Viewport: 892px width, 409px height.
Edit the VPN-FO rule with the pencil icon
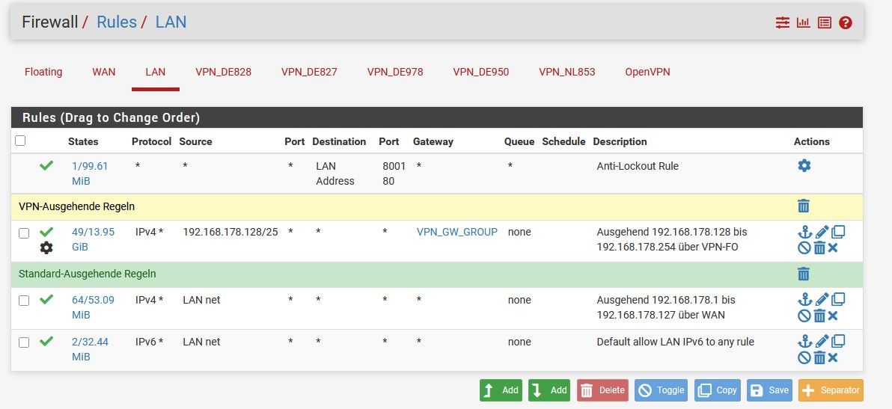(x=822, y=232)
